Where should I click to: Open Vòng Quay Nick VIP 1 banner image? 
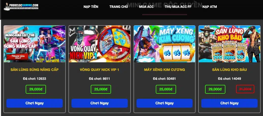(x=100, y=44)
